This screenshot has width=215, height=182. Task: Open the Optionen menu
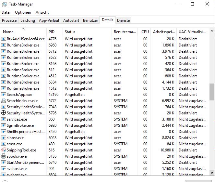point(23,12)
